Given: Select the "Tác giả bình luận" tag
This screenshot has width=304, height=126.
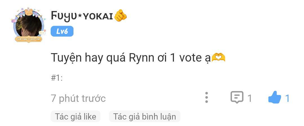Looking at the screenshot, I should (145, 116).
